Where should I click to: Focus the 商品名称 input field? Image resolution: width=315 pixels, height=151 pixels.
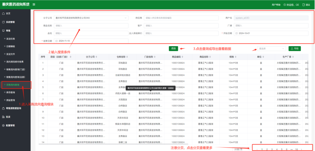(x=91, y=26)
